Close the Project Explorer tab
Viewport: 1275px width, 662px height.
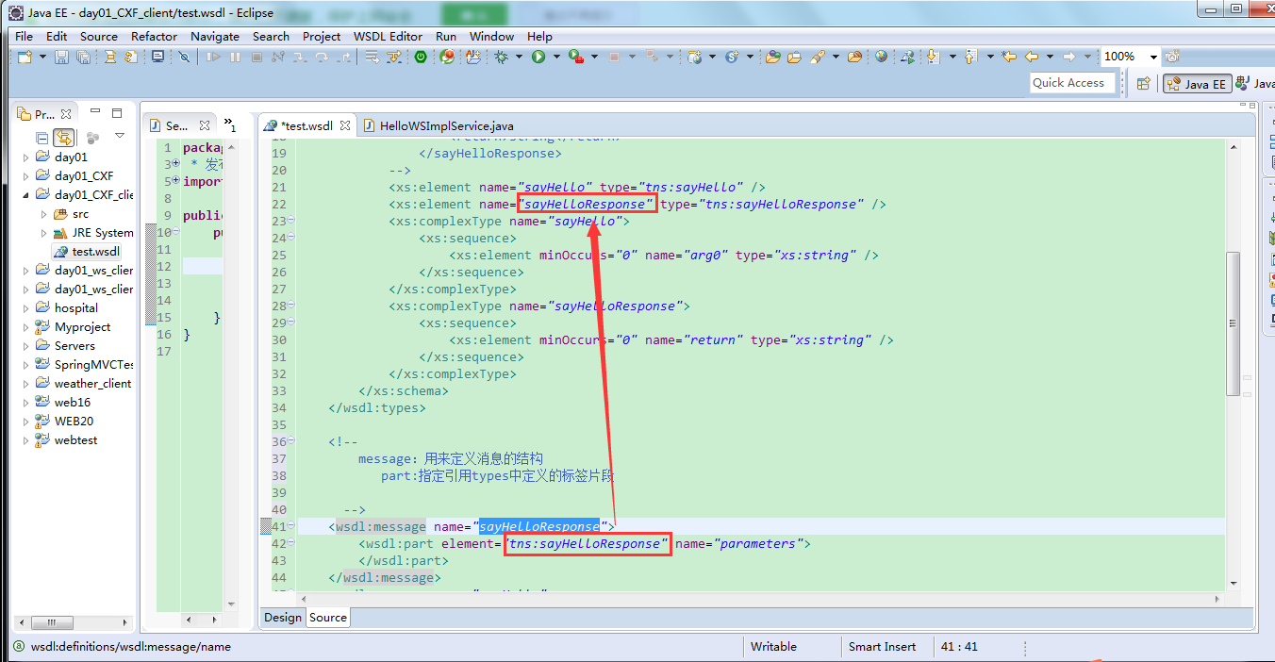coord(66,114)
